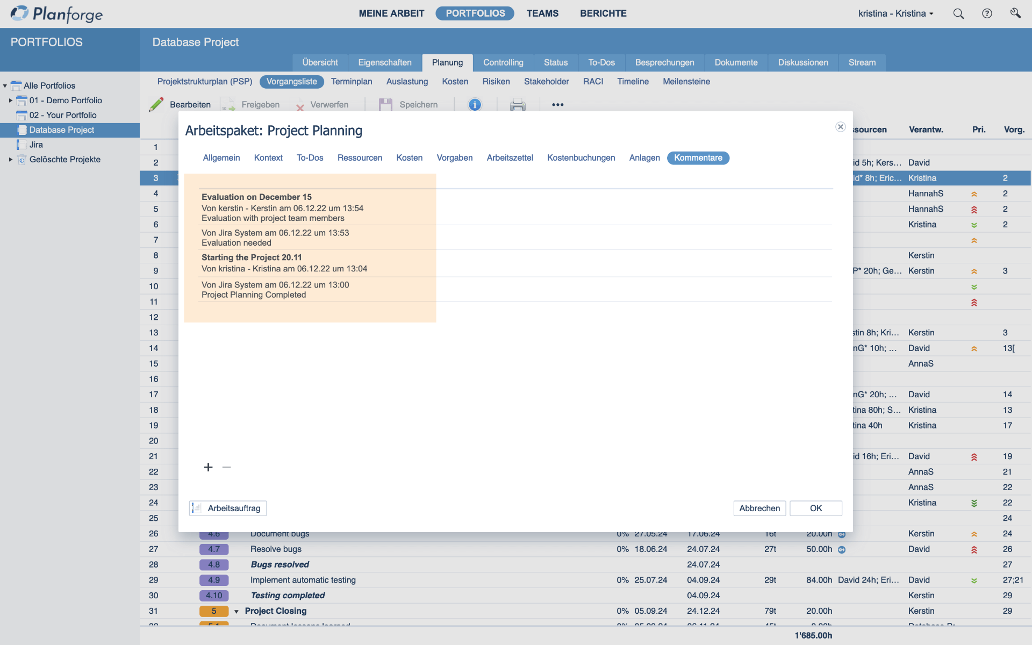Select the Jira project in the sidebar
The width and height of the screenshot is (1032, 645).
pyautogui.click(x=37, y=145)
